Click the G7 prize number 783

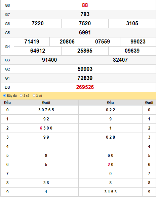click(x=85, y=15)
